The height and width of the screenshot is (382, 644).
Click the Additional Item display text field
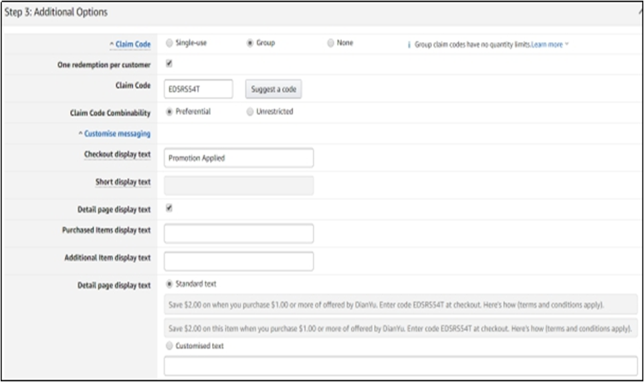click(238, 261)
